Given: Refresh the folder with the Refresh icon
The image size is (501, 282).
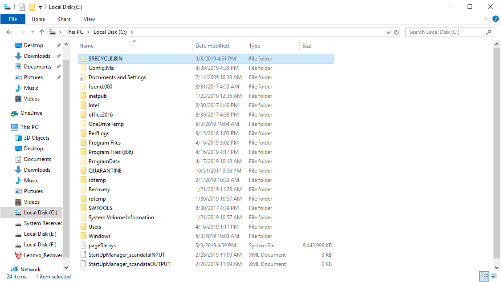Looking at the screenshot, I should [x=396, y=32].
